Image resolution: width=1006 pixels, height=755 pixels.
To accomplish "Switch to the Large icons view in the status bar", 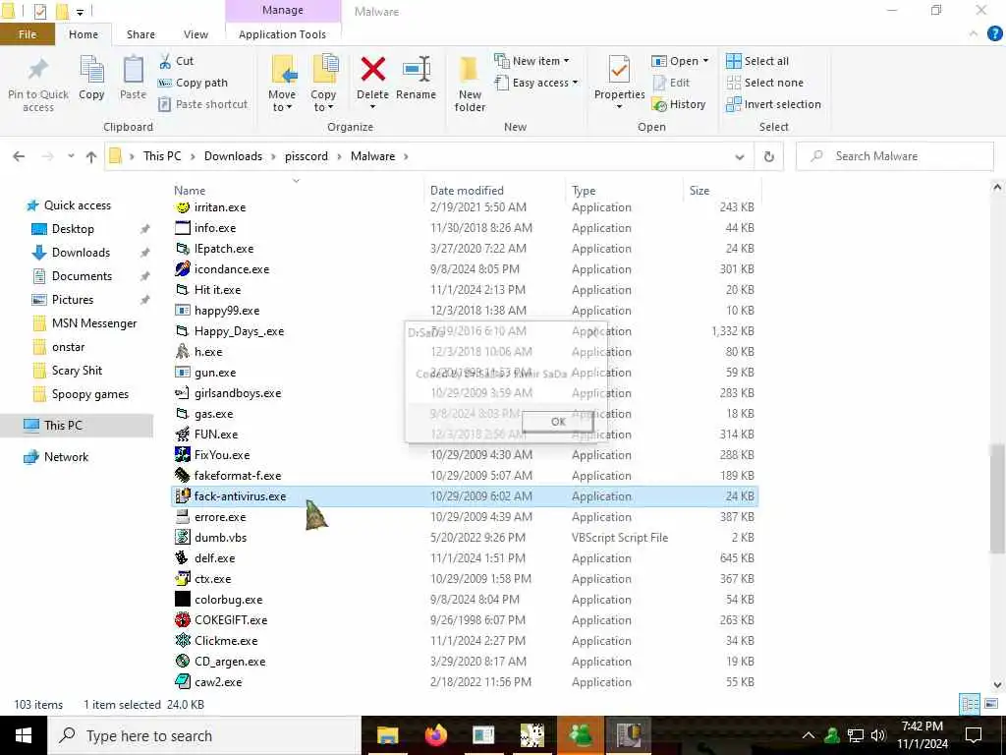I will click(991, 704).
